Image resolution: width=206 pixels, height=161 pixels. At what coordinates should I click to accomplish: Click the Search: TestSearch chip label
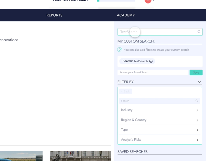(x=135, y=61)
